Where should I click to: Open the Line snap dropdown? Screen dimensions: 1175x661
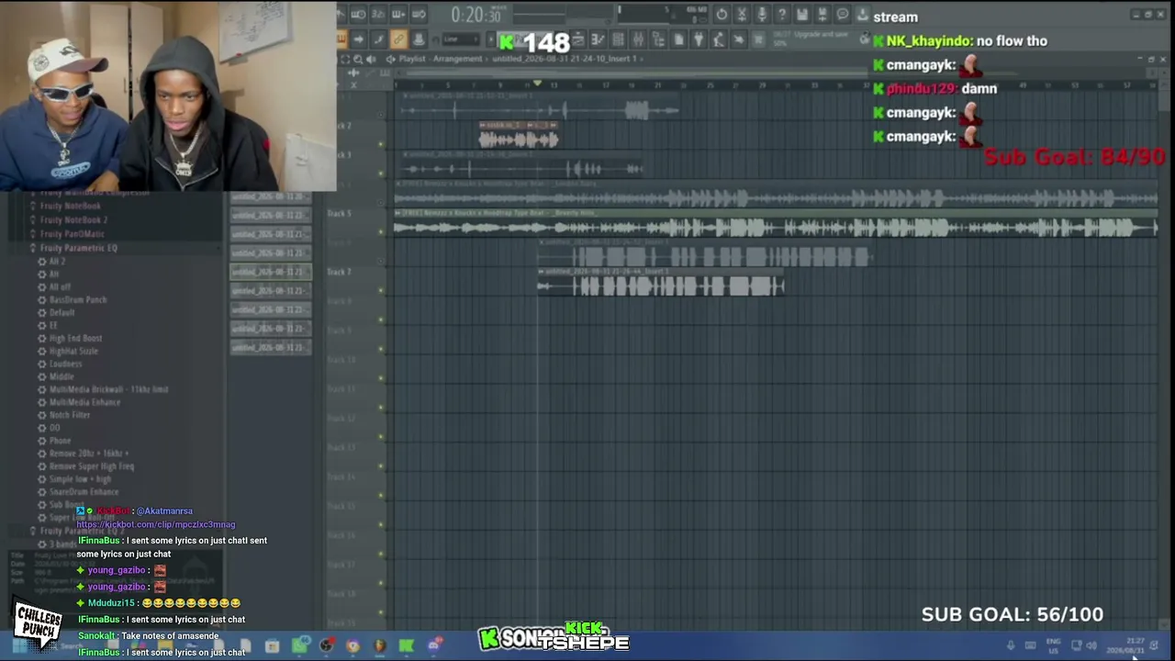coord(463,39)
